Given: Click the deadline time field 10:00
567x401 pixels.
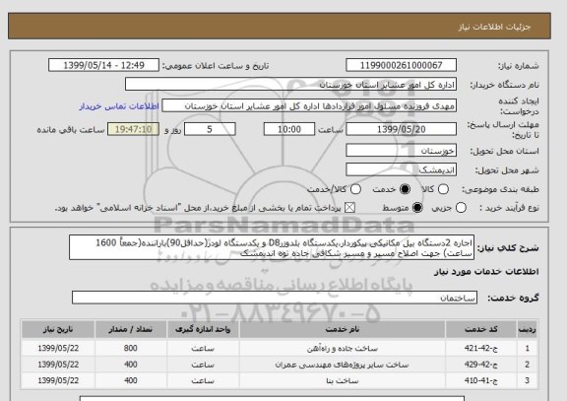Looking at the screenshot, I should click(x=289, y=129).
